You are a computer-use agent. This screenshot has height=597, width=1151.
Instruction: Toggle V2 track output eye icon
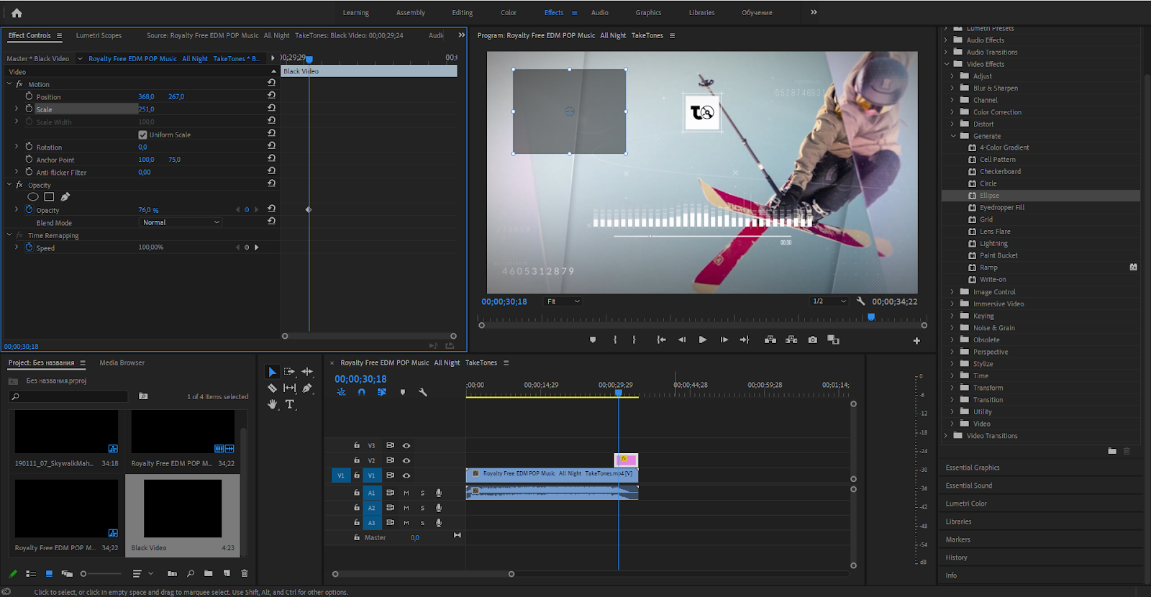406,460
